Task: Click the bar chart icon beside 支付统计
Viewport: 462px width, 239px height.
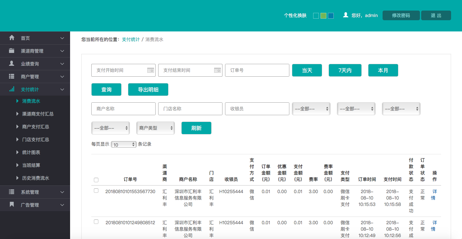Action: pyautogui.click(x=12, y=89)
